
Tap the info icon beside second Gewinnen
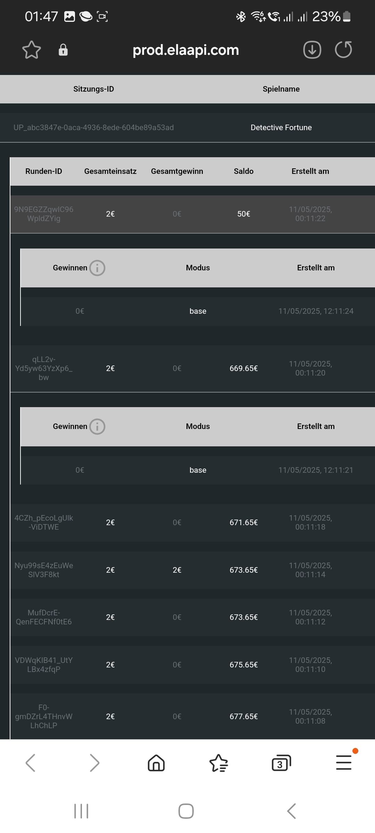(x=97, y=427)
